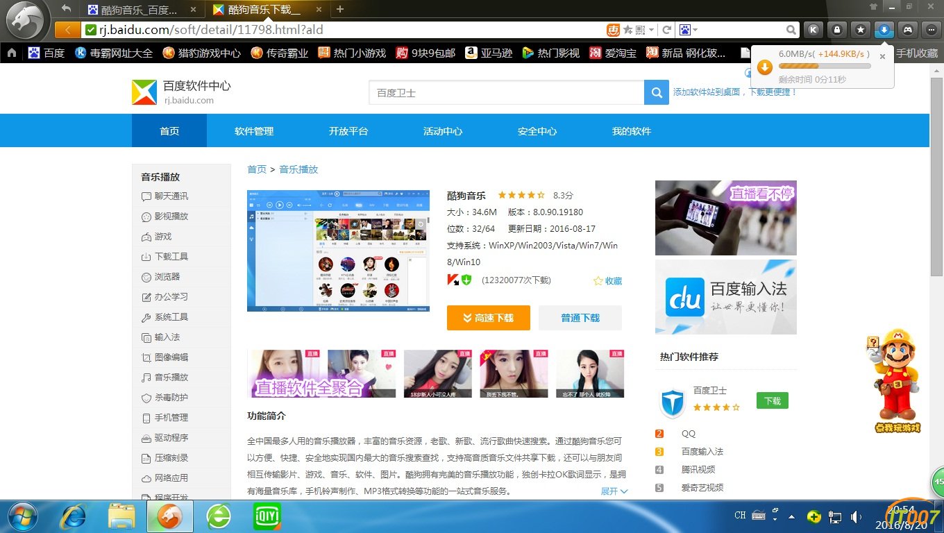Click the browser back arrow button
Screen dimensions: 944x533
[67, 30]
